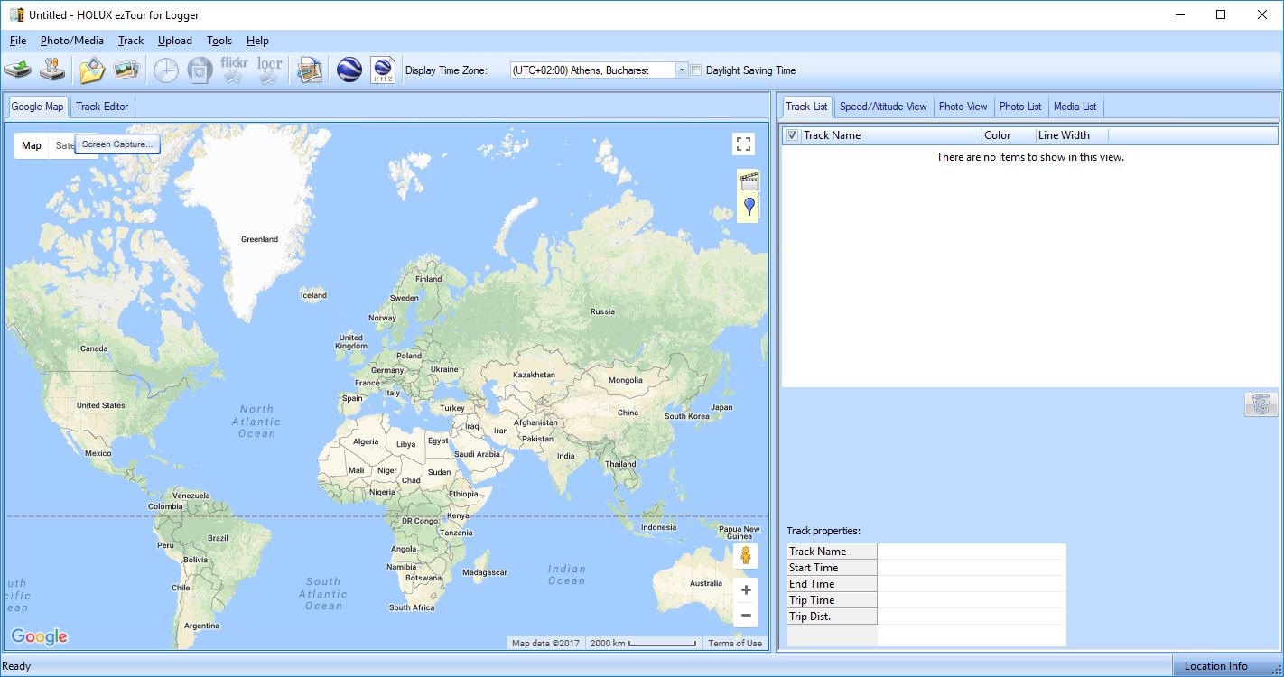The image size is (1284, 677).
Task: Click the Trip Dist. property value field
Action: point(972,617)
